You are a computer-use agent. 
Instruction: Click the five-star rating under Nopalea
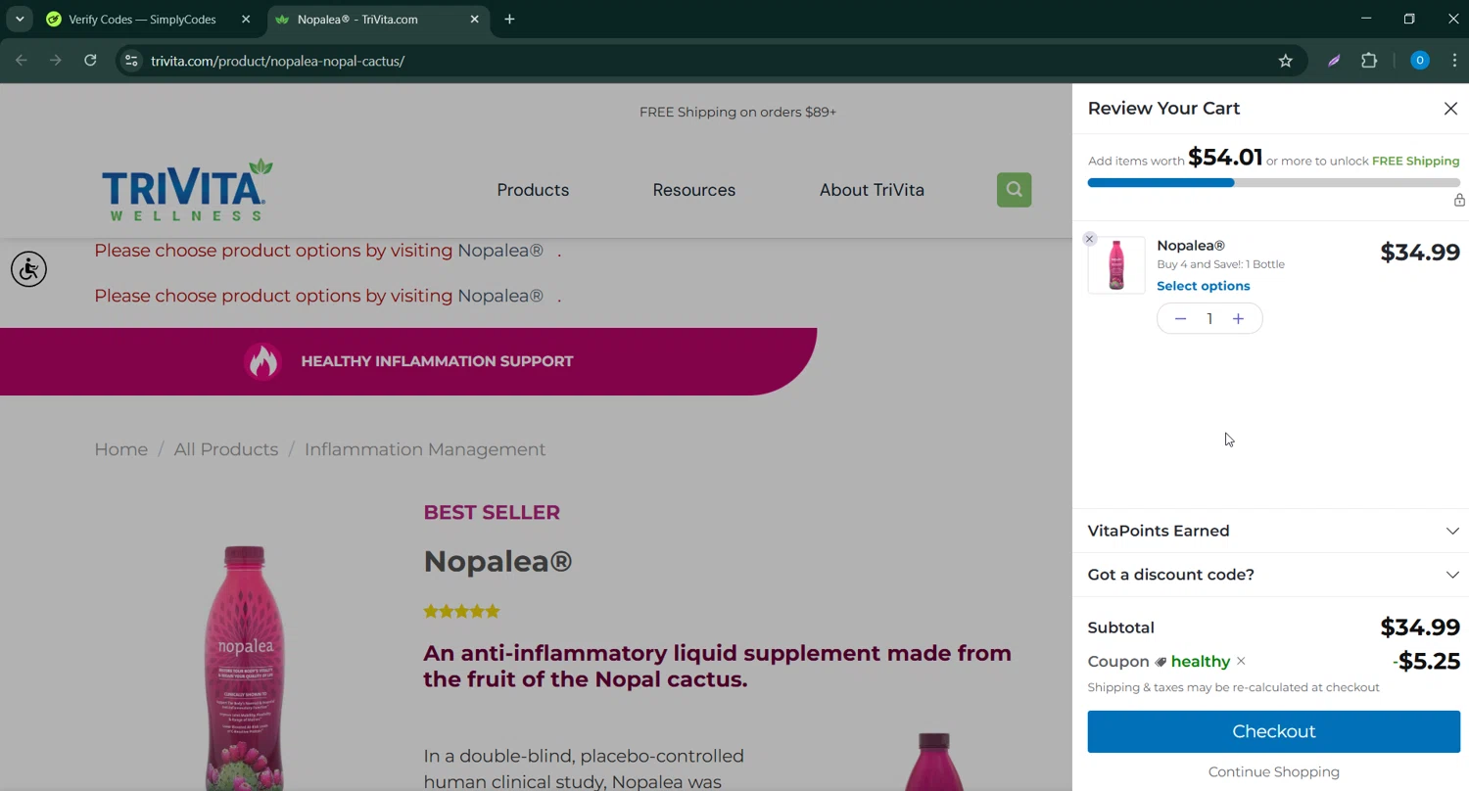click(x=461, y=612)
